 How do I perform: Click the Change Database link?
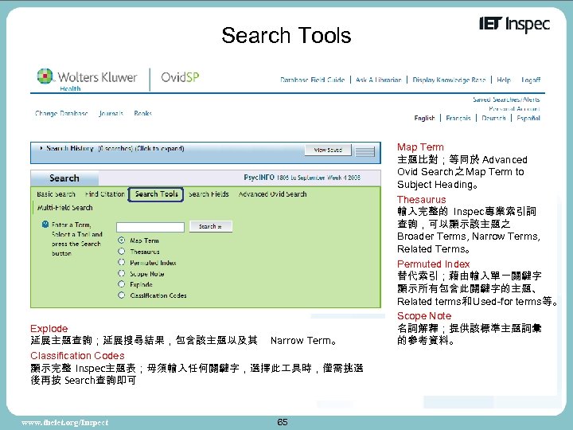tap(61, 113)
